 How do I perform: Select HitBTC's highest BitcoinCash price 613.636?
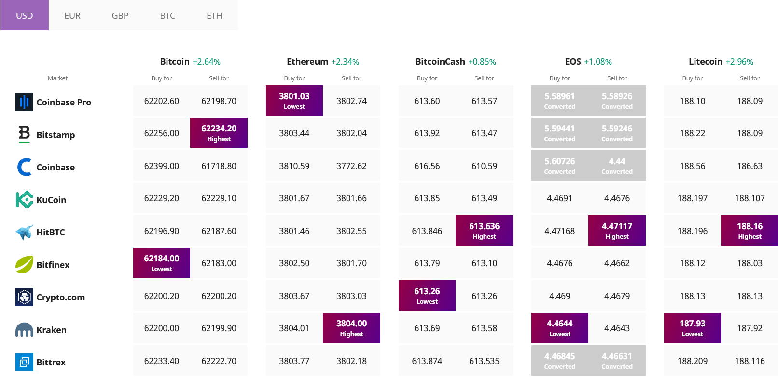pyautogui.click(x=485, y=231)
